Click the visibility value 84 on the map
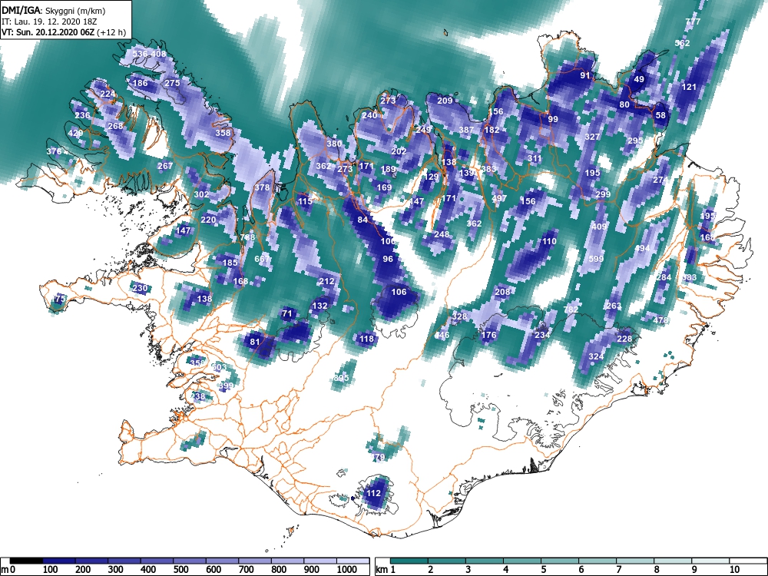 pyautogui.click(x=362, y=220)
